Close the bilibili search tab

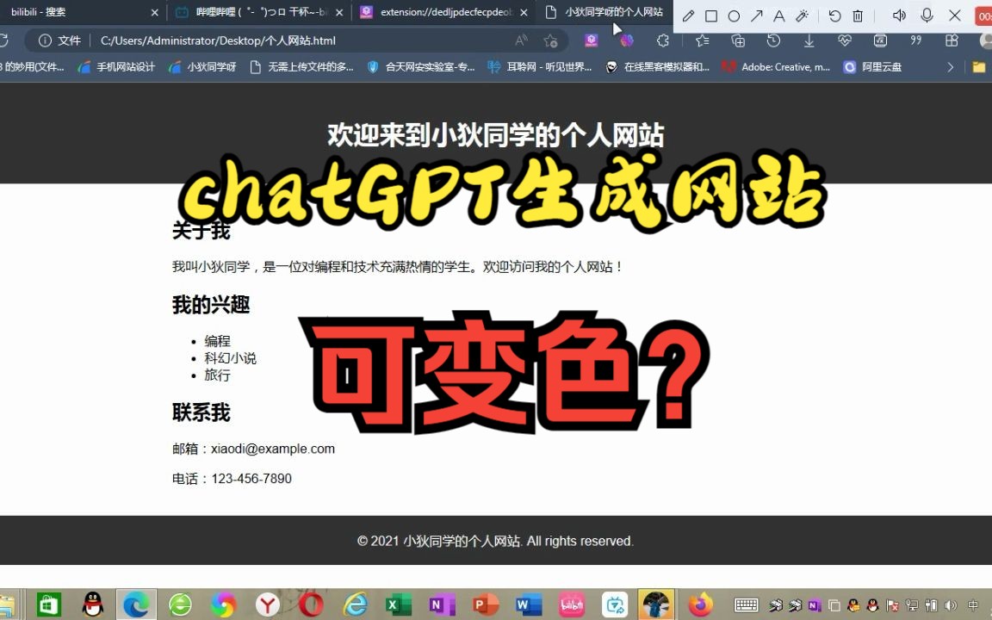[x=154, y=12]
